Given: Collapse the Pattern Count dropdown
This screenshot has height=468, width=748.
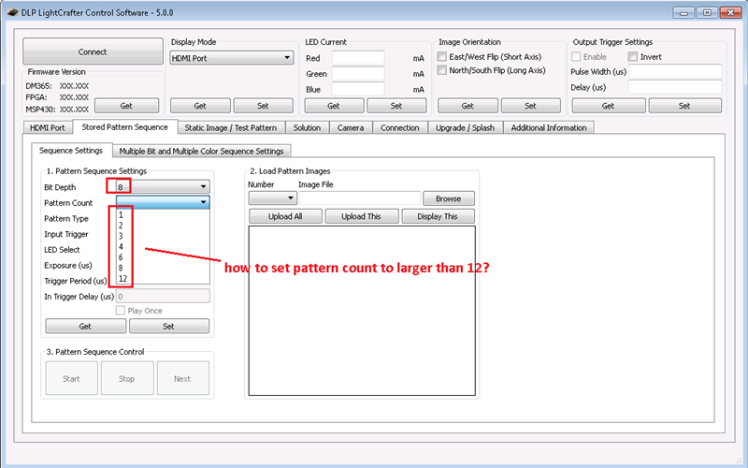Looking at the screenshot, I should pos(163,202).
